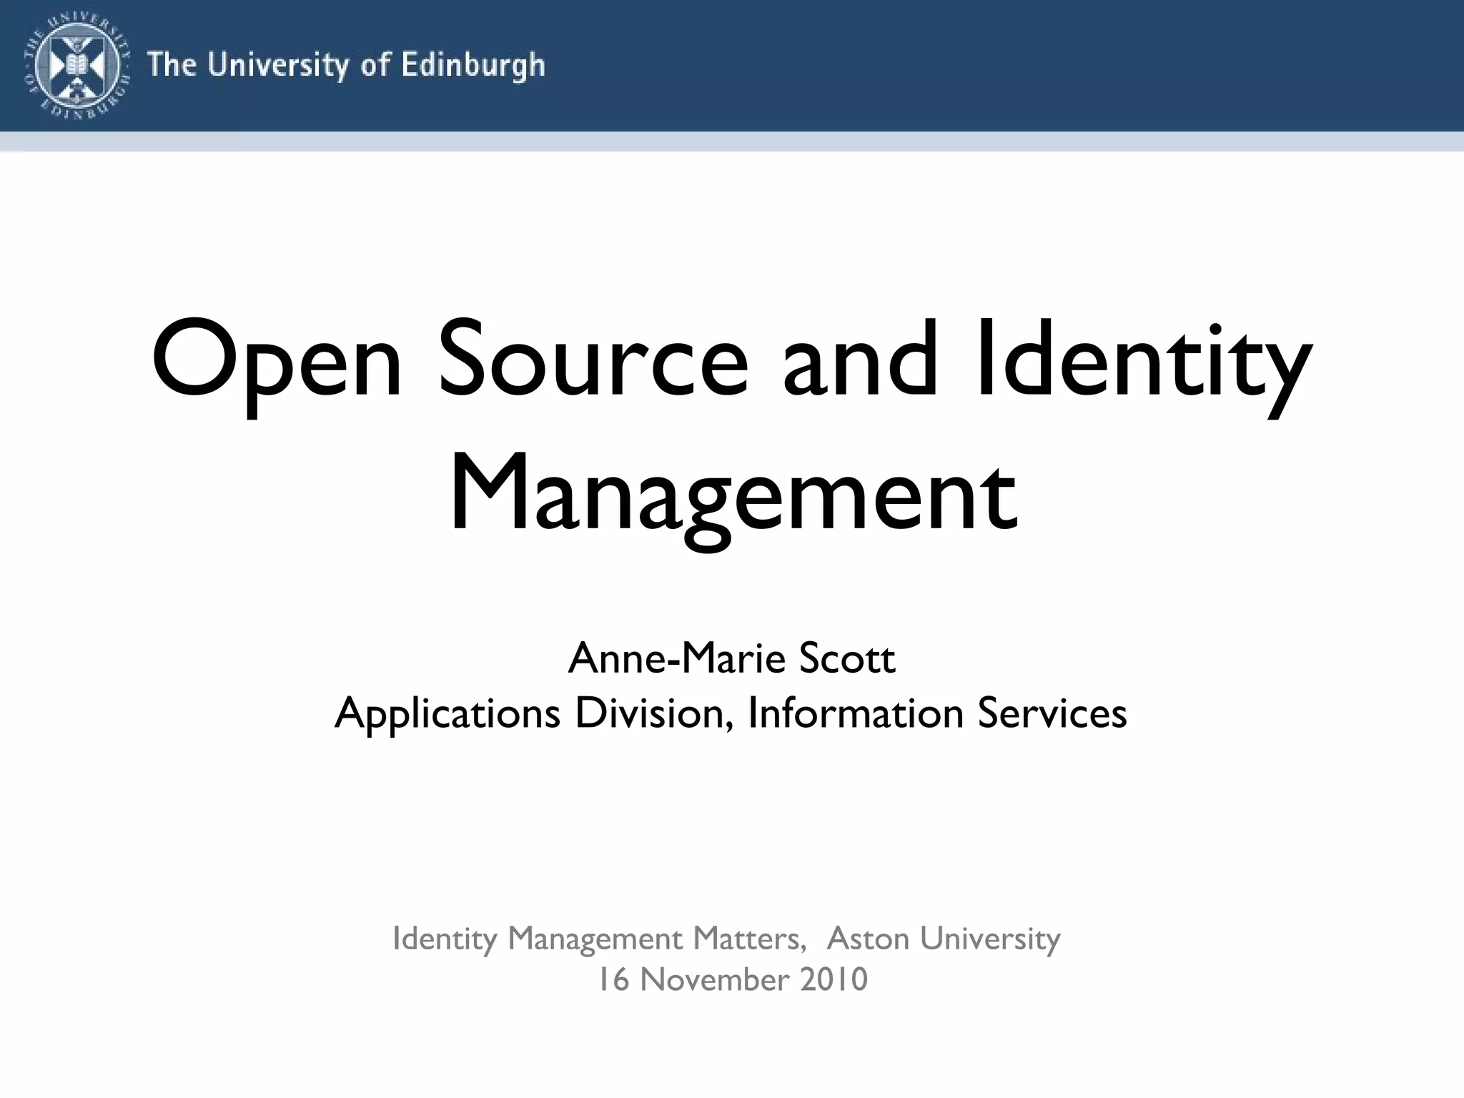Click the "Applications Division" text

coord(529,713)
